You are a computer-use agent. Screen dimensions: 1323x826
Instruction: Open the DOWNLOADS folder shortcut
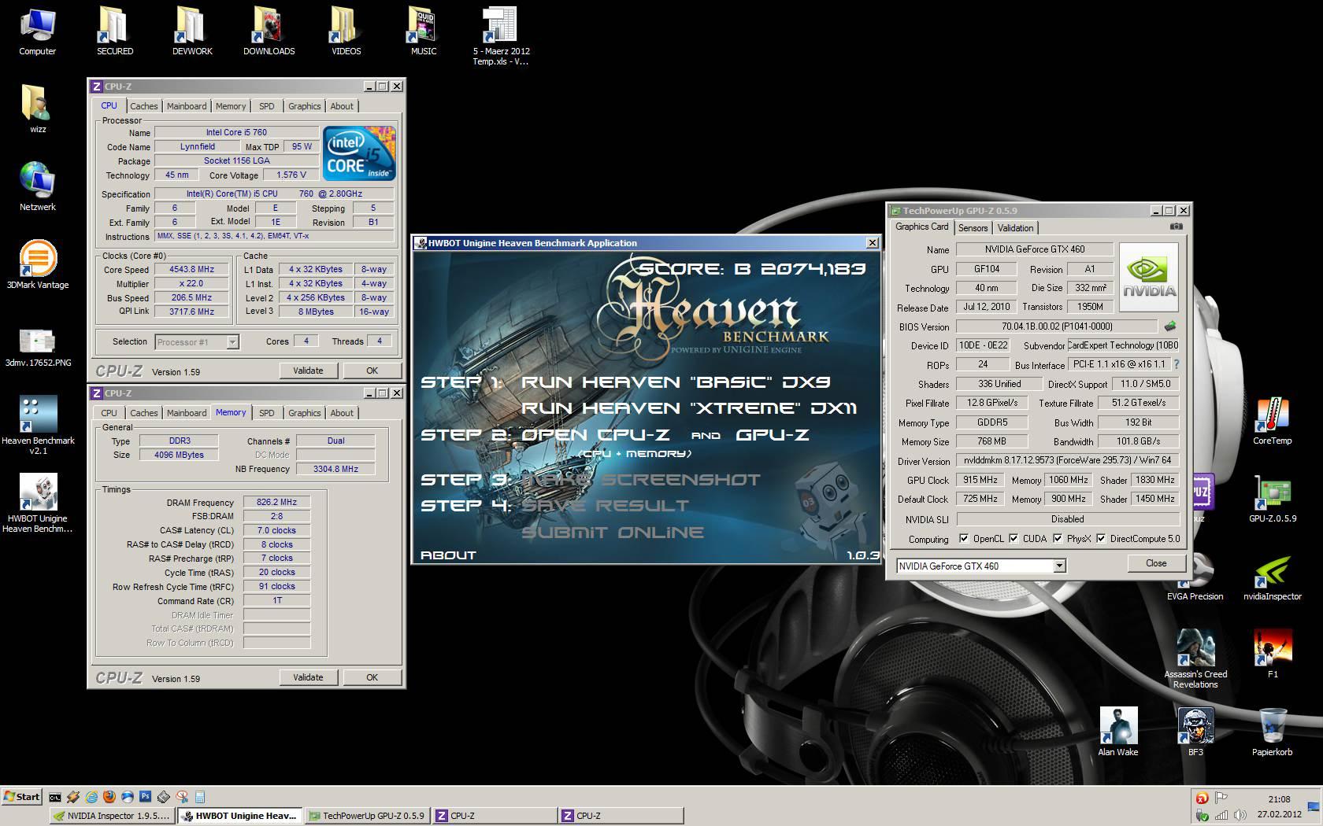(x=269, y=31)
